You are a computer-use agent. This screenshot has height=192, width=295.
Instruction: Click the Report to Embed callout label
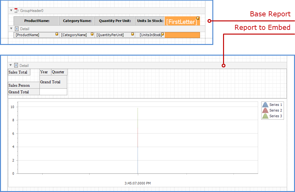tap(263, 28)
